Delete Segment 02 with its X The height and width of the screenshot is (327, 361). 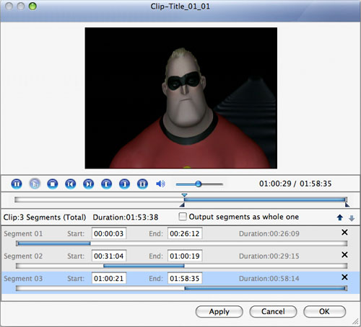pyautogui.click(x=344, y=255)
